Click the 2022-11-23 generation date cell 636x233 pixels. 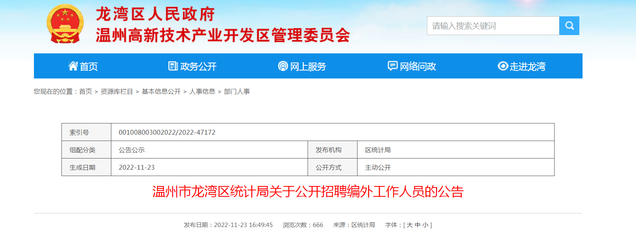point(209,167)
